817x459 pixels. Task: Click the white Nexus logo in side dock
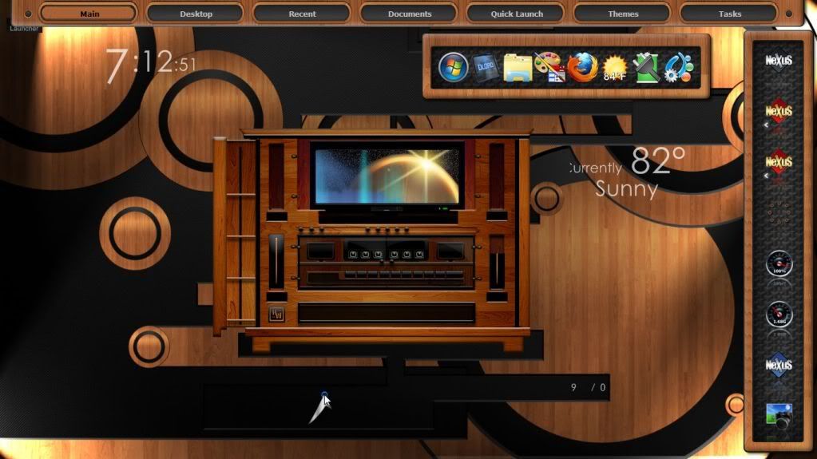(779, 61)
